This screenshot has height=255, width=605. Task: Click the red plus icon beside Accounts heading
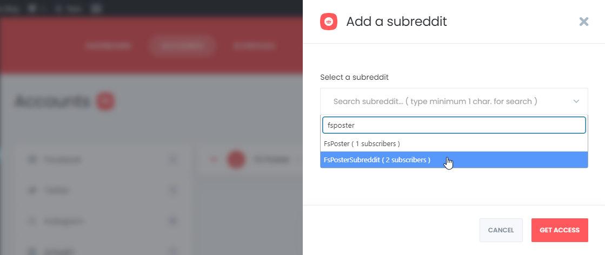tap(106, 101)
